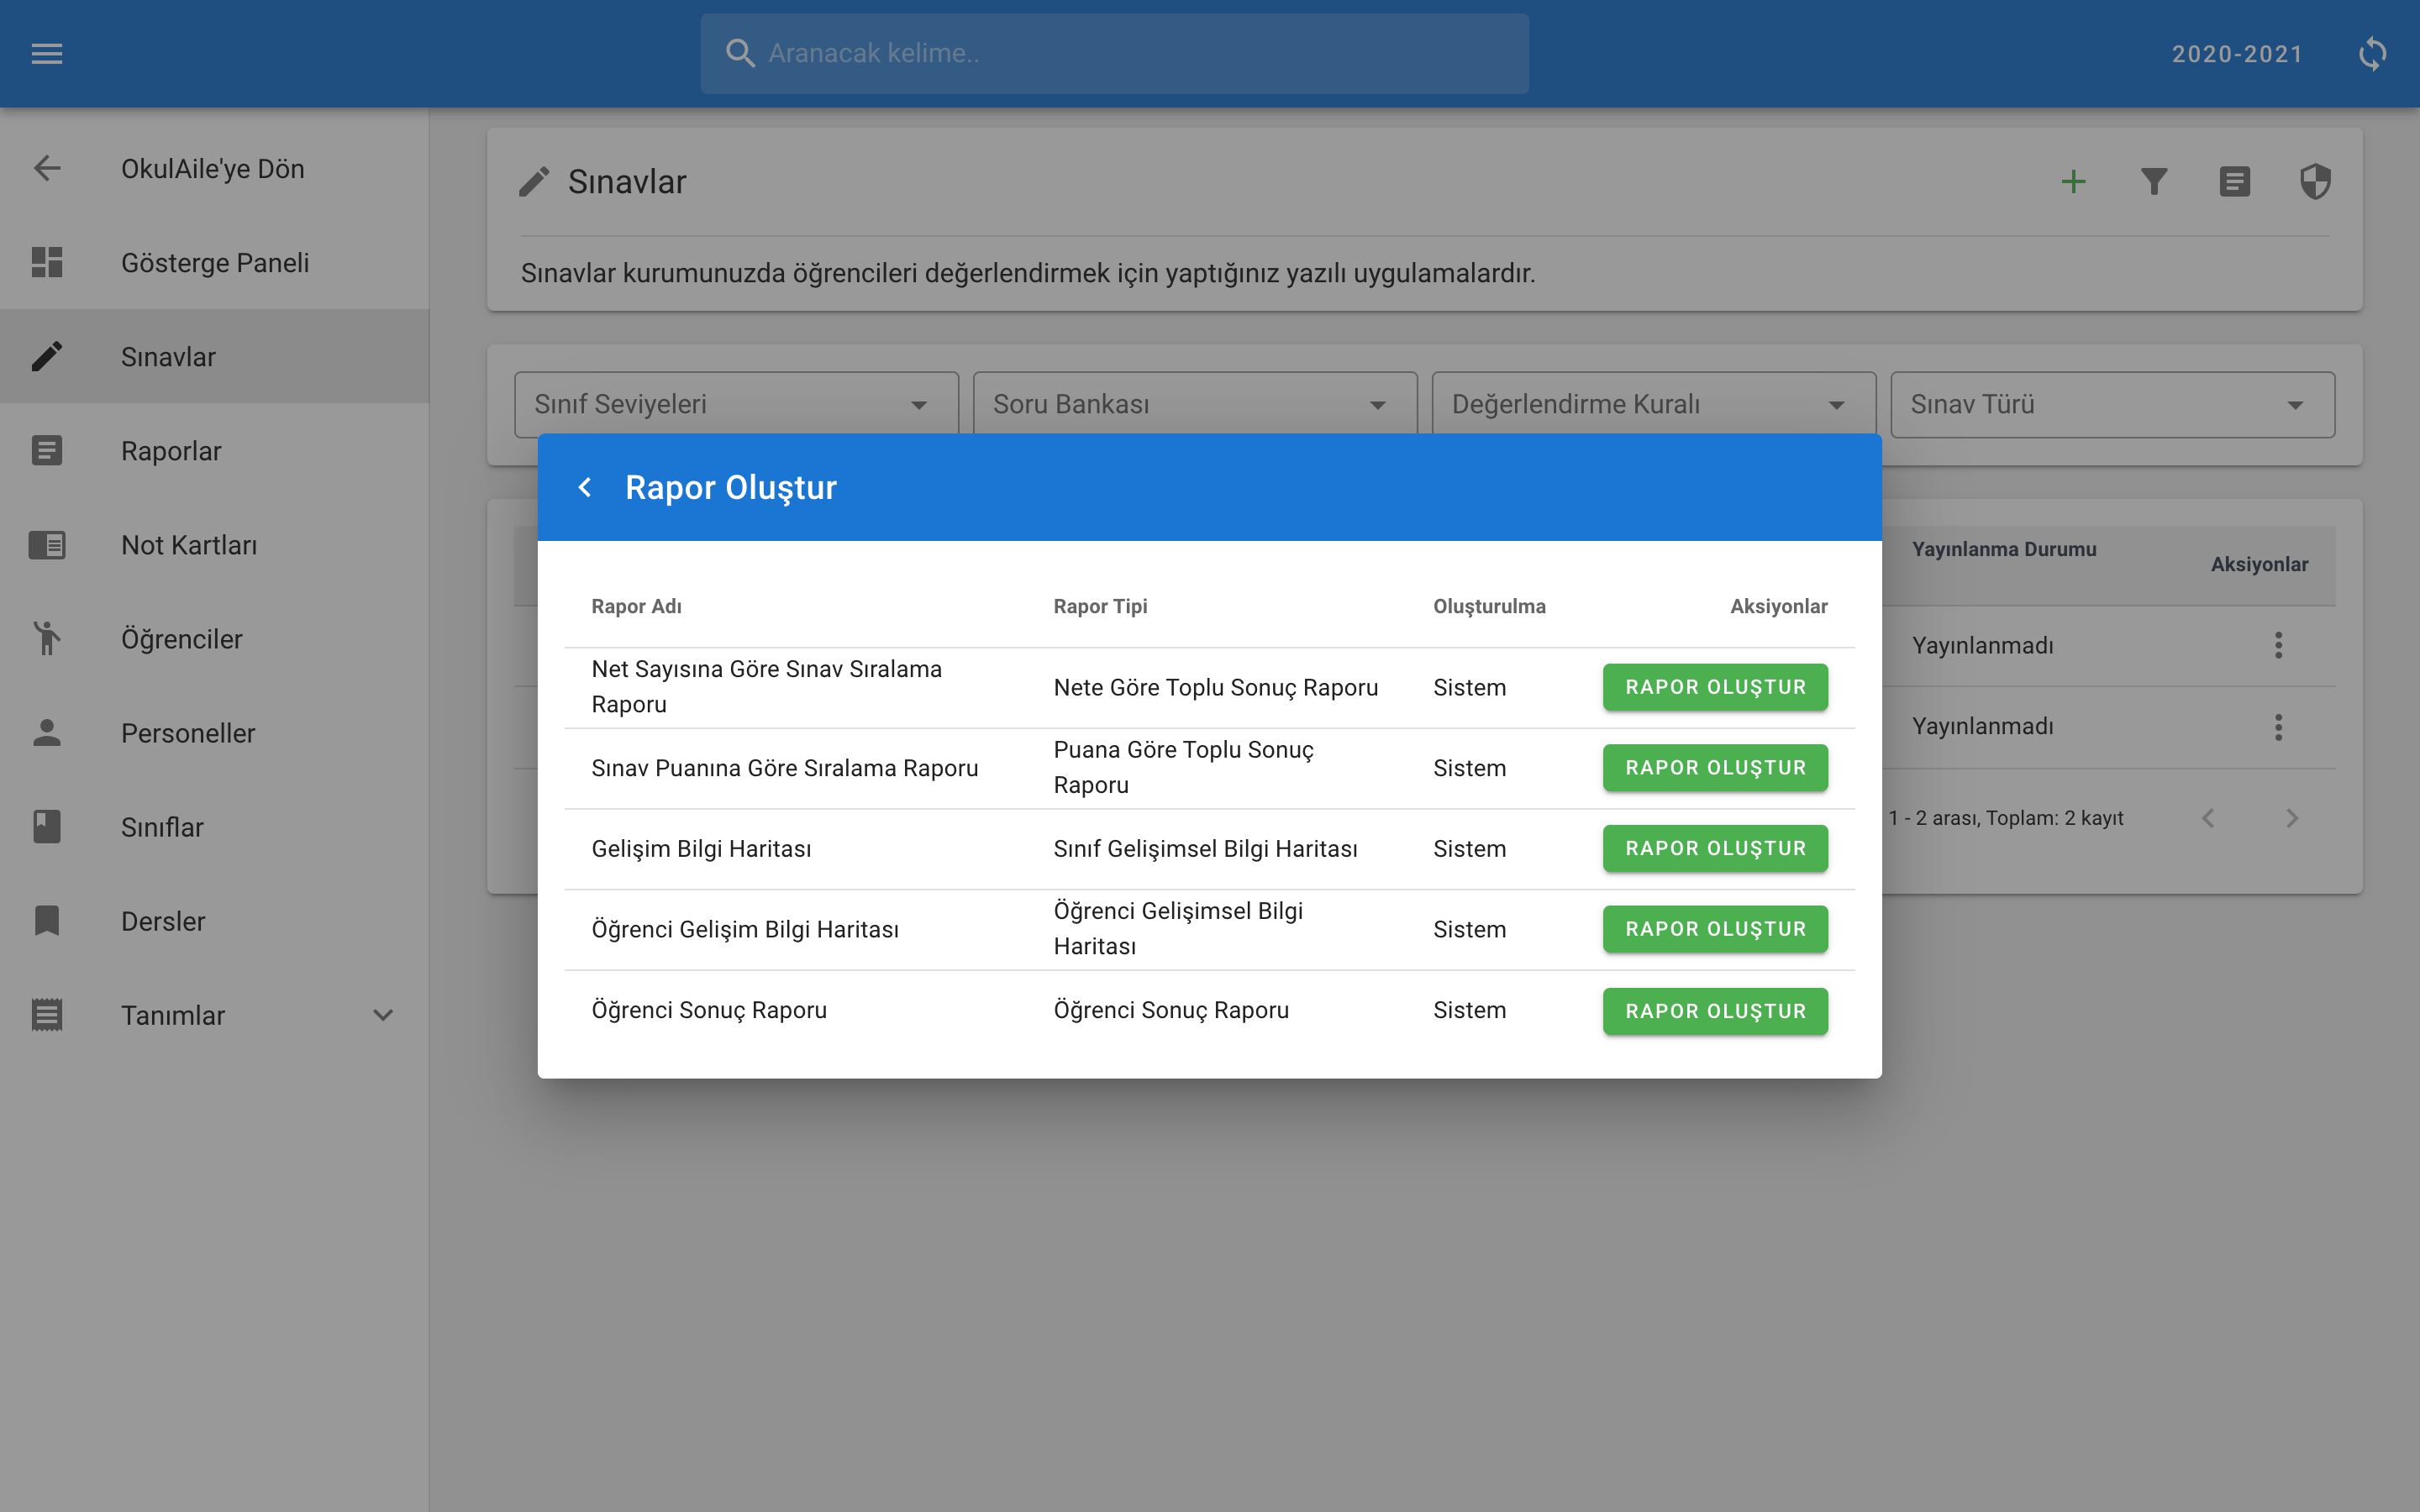Open three-dot menu of second Yayınlanmadı row
This screenshot has width=2420, height=1512.
tap(2278, 727)
